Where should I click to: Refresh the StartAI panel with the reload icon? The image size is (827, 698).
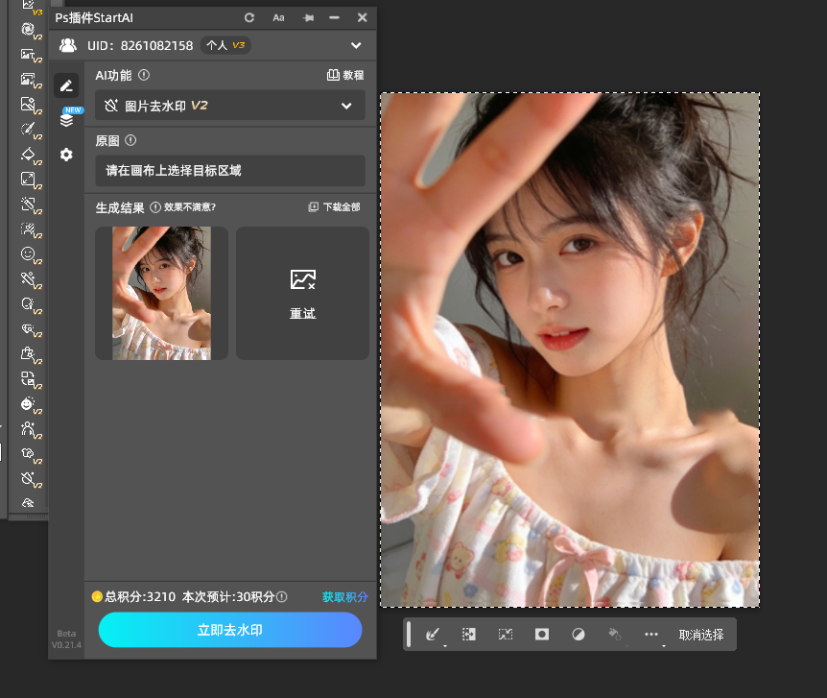249,17
